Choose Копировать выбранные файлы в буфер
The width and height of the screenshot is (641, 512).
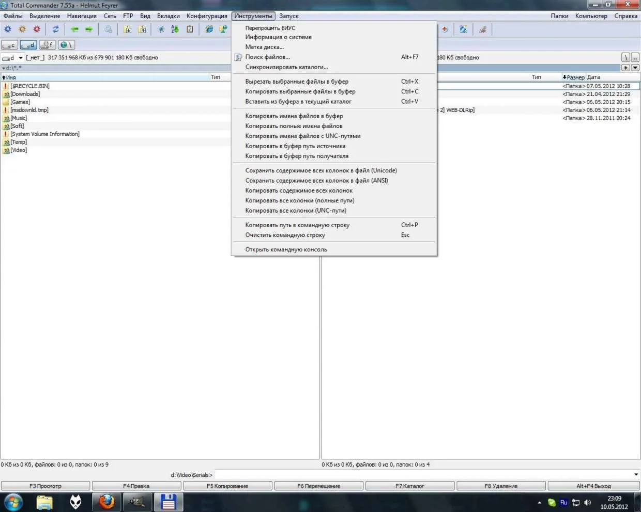pyautogui.click(x=334, y=91)
